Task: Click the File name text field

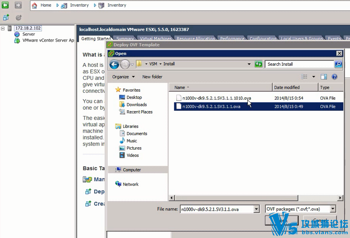Action: [217, 209]
